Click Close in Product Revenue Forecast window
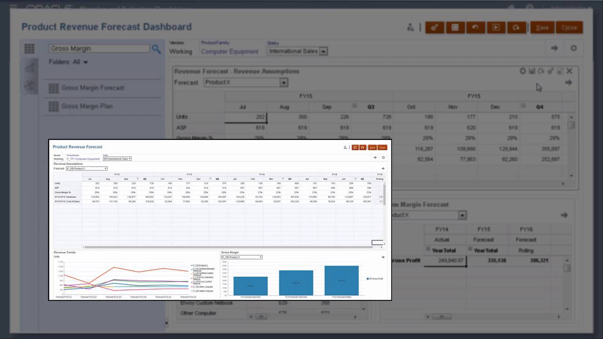 pyautogui.click(x=383, y=147)
